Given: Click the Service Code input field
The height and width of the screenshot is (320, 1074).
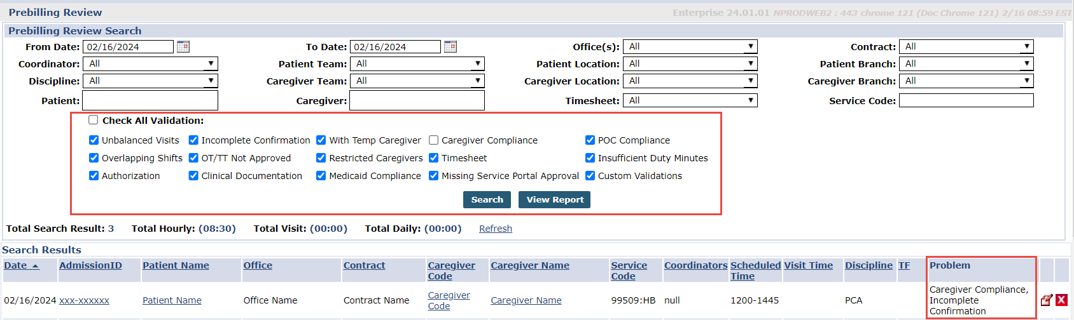Looking at the screenshot, I should (966, 100).
